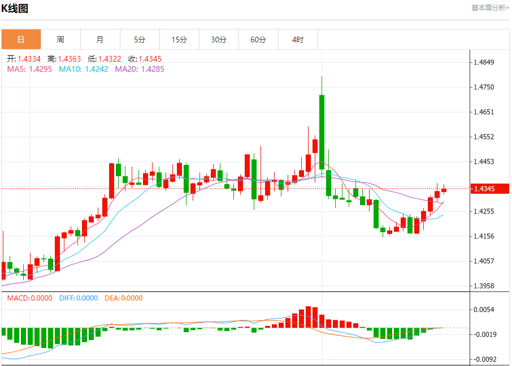512x366 pixels.
Task: Click the 开:1.4334 open value
Action: pos(24,59)
